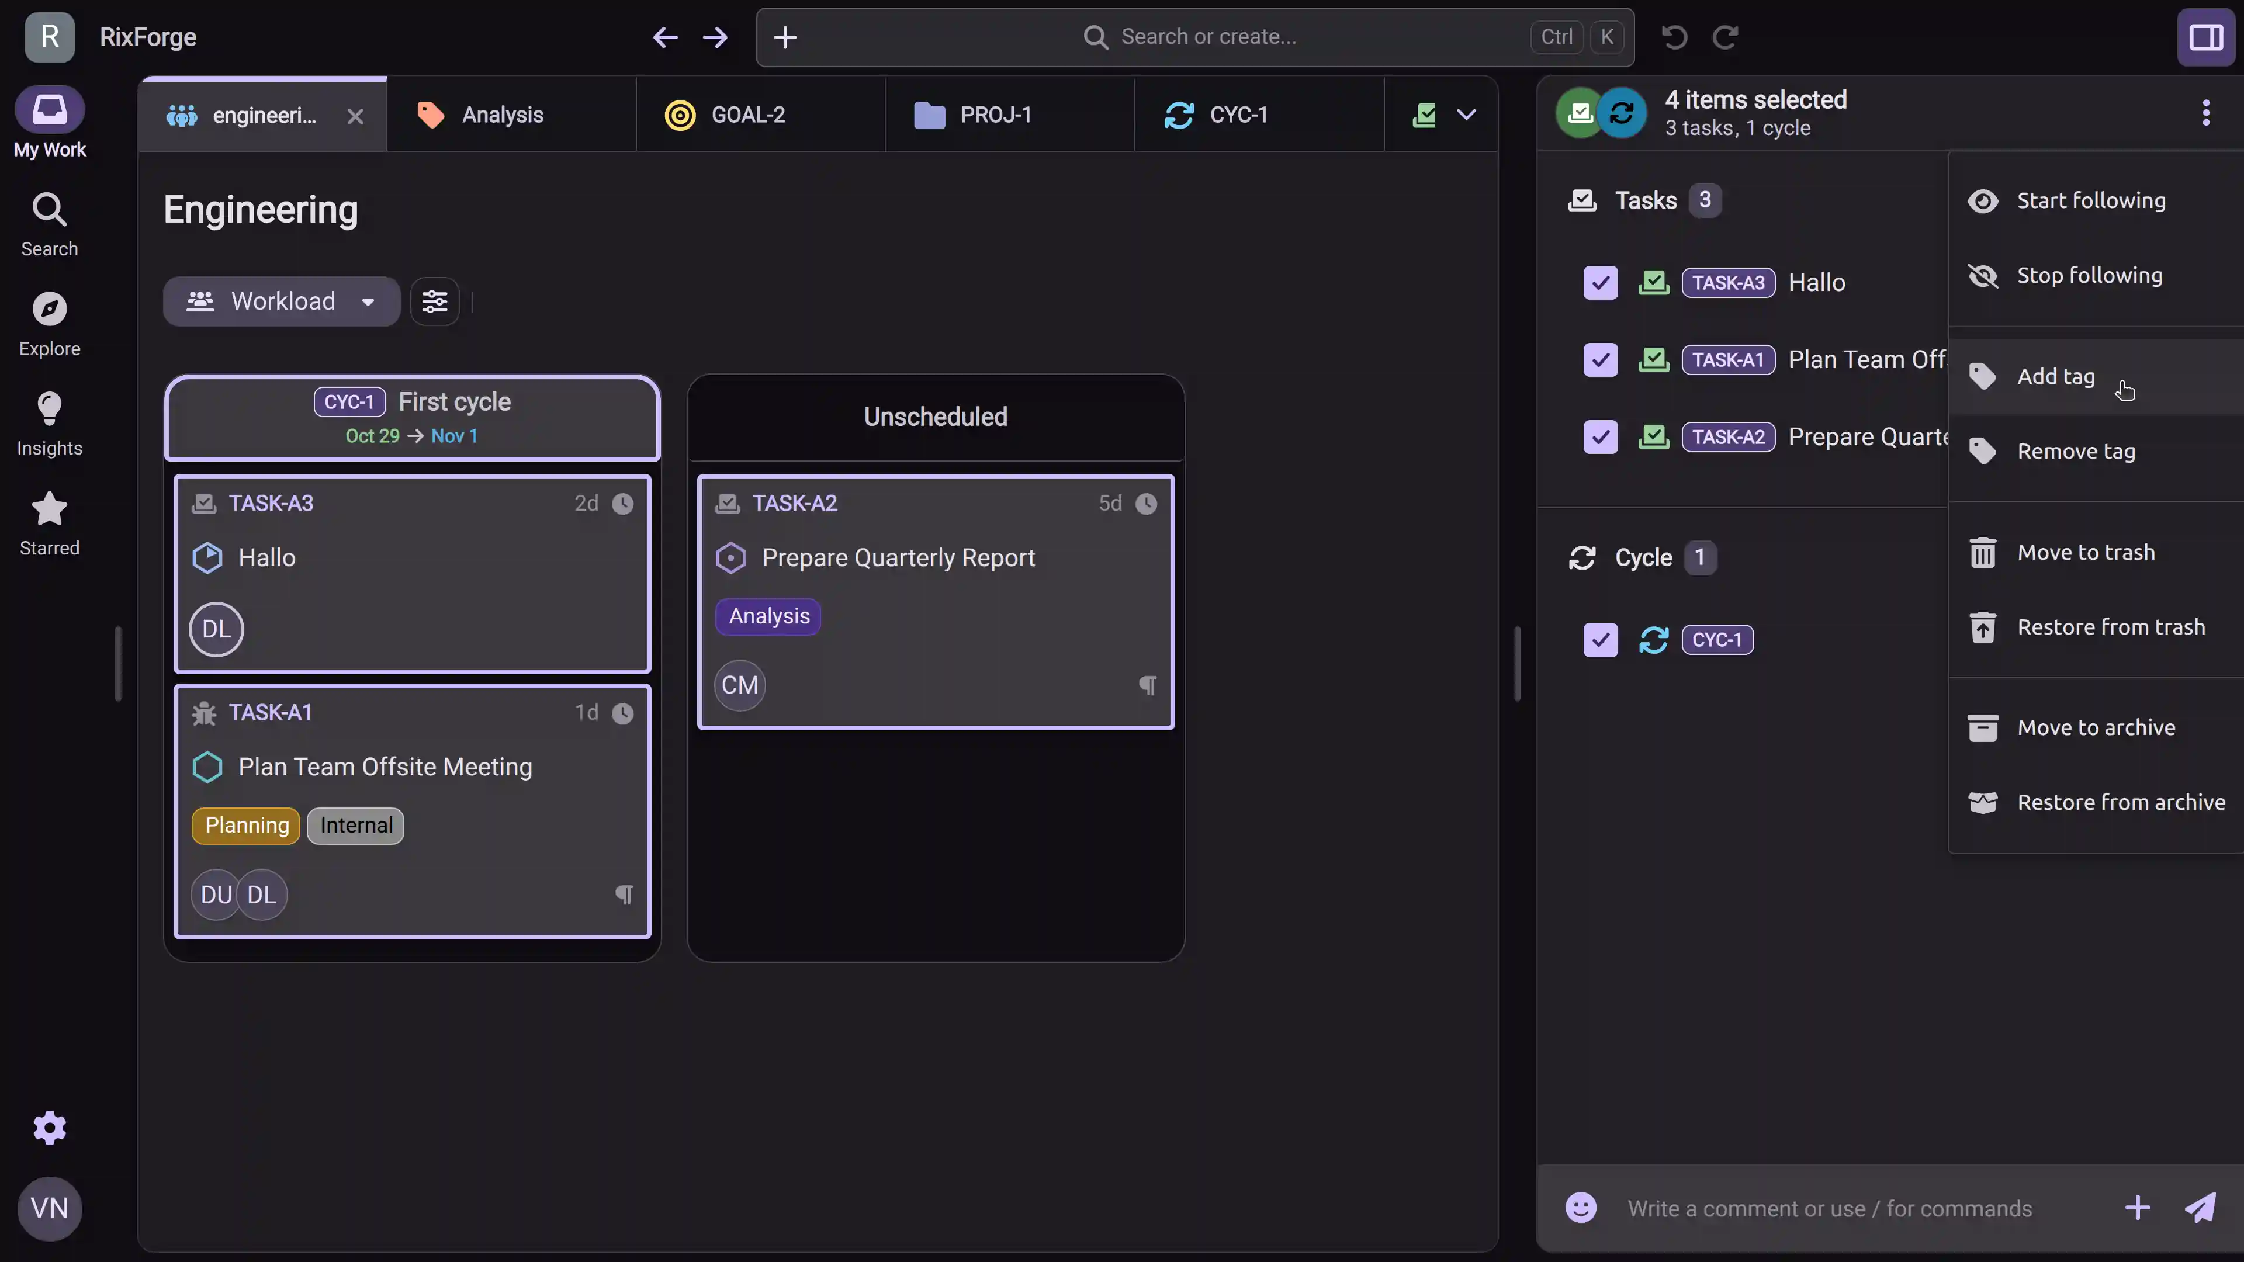
Task: Open the Workload view dropdown
Action: tap(281, 301)
